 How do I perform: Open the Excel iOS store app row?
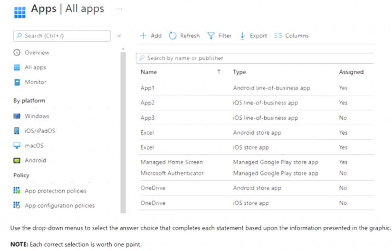pyautogui.click(x=256, y=147)
